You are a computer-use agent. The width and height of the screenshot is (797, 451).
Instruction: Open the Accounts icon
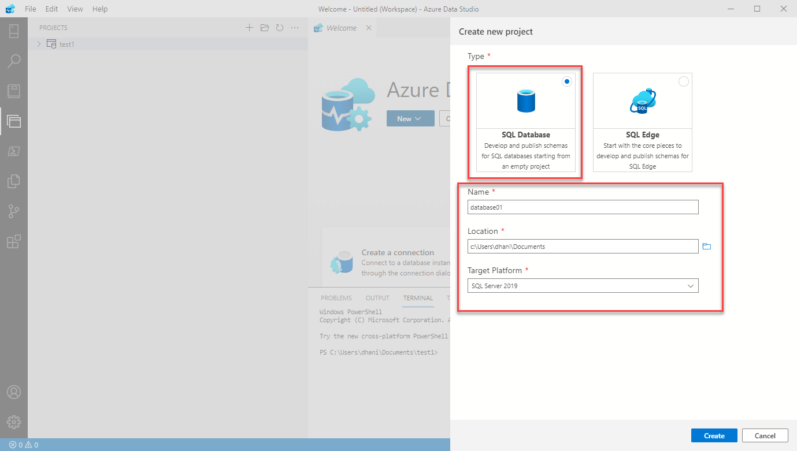pyautogui.click(x=14, y=392)
